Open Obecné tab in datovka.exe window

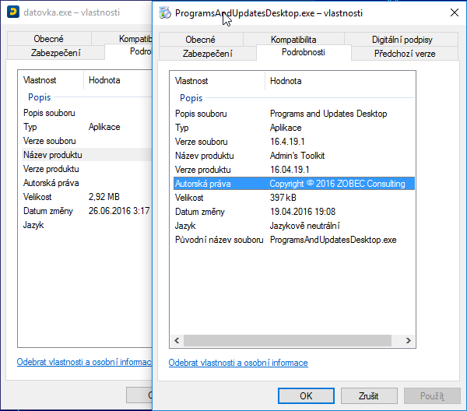coord(48,39)
